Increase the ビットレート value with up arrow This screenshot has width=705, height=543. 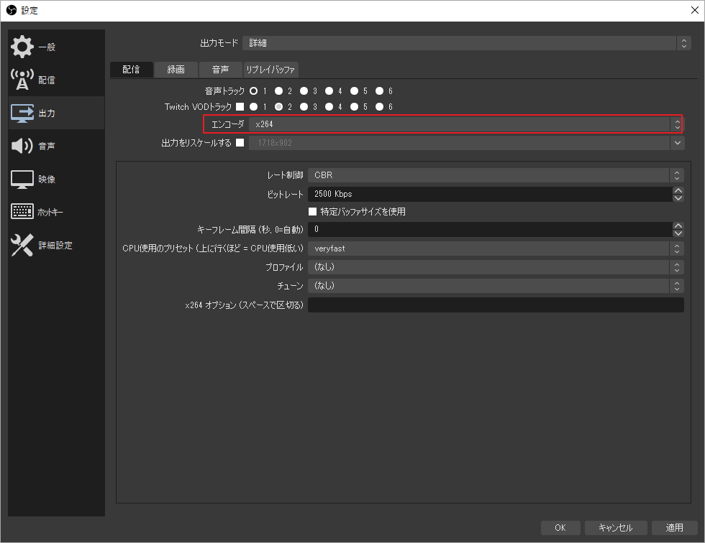point(678,190)
